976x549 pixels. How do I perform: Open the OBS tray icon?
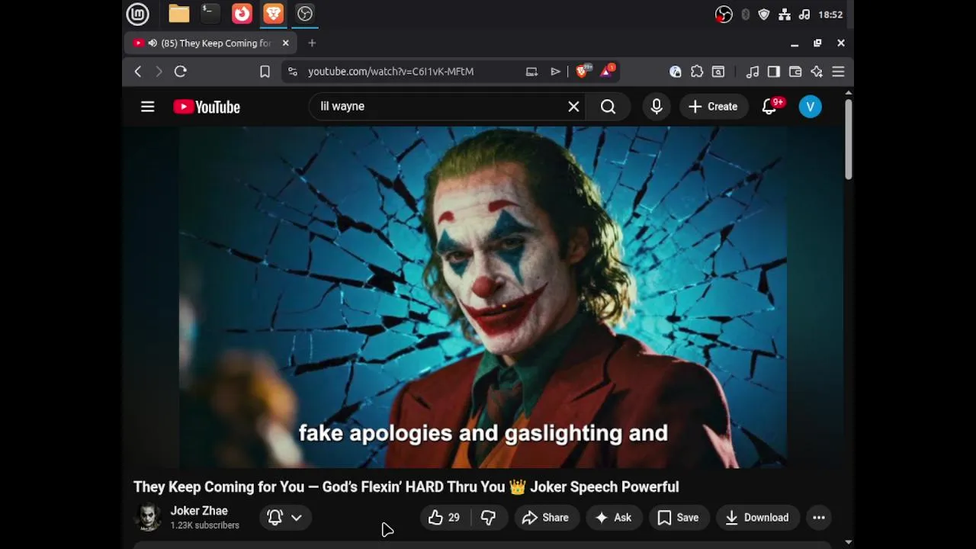[724, 14]
